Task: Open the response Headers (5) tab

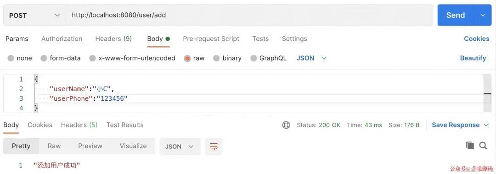Action: coord(79,125)
